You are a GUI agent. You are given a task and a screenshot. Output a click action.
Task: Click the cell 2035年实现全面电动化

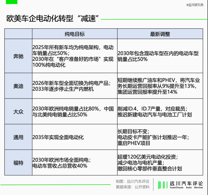pyautogui.click(x=75, y=137)
